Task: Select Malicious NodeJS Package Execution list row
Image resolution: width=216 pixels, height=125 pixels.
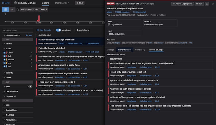Action: click(x=70, y=41)
